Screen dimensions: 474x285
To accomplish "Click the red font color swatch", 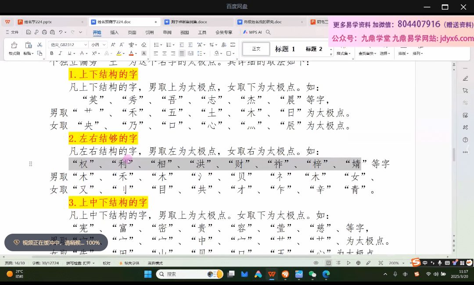I will [x=131, y=53].
